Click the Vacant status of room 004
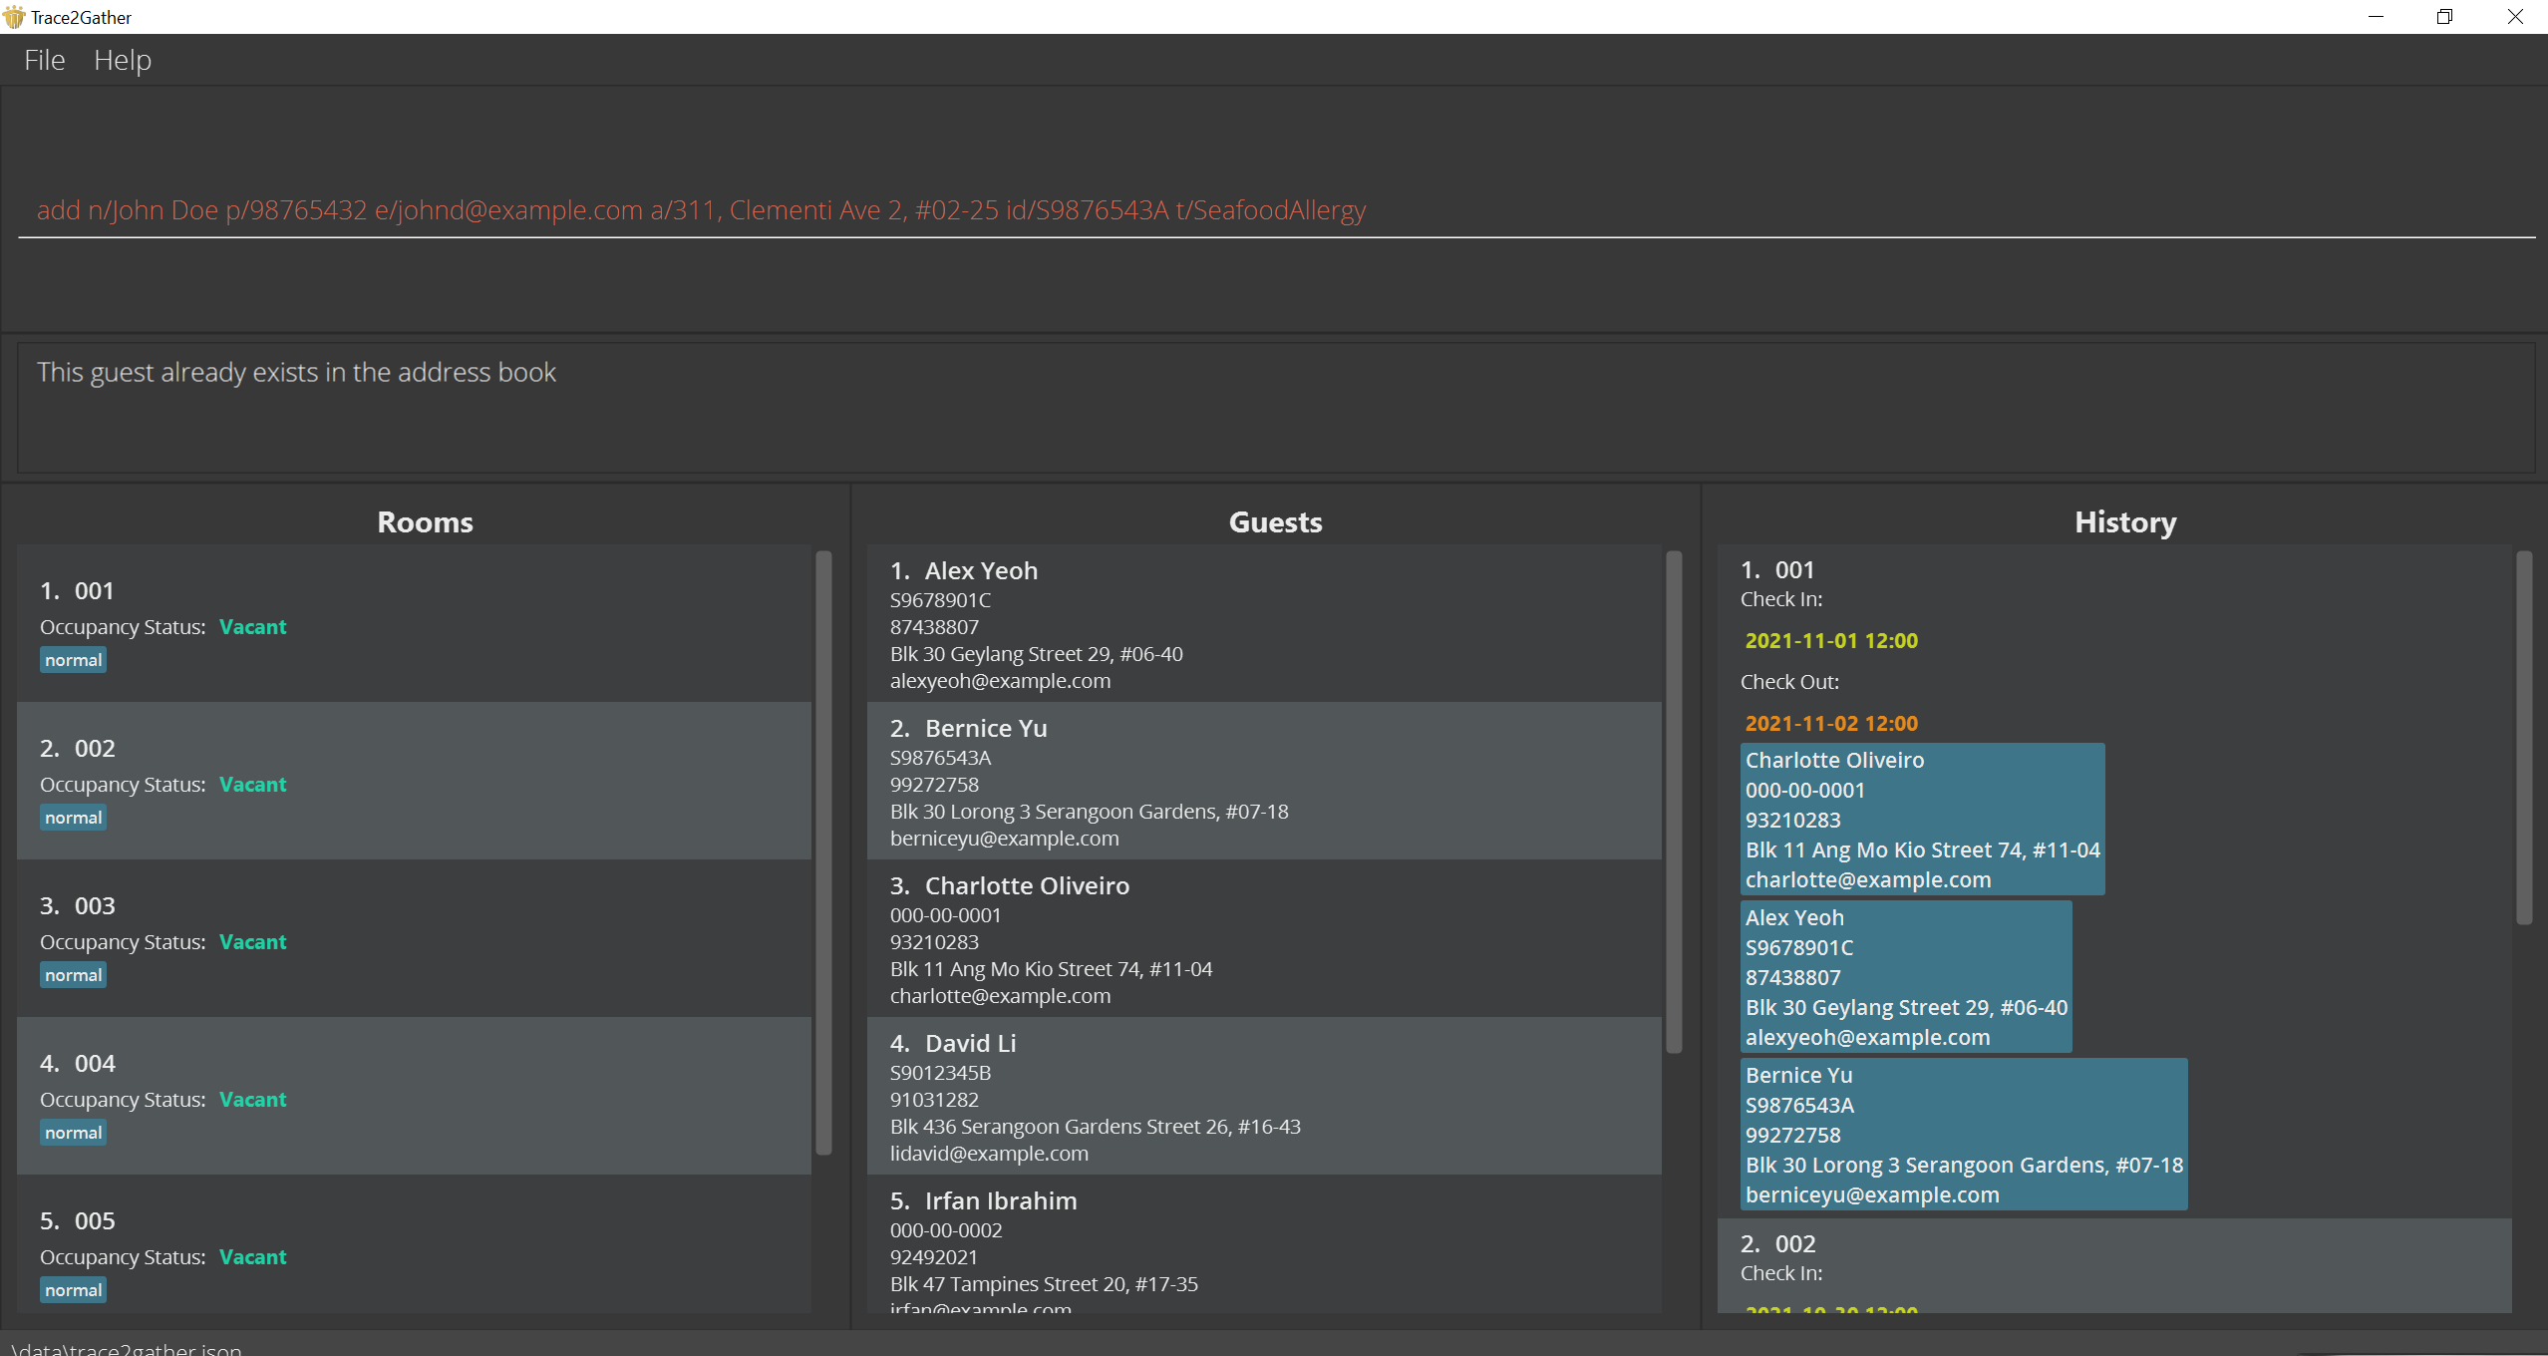Viewport: 2548px width, 1356px height. 252,1099
